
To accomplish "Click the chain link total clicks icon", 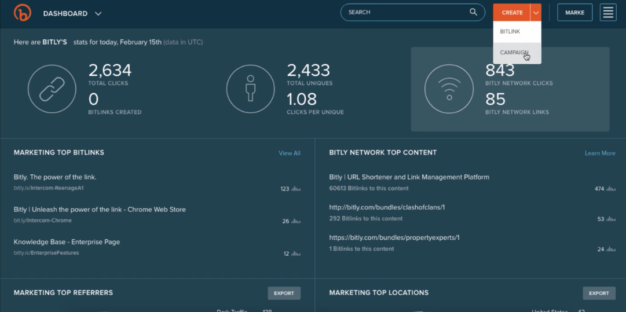I will coord(52,89).
